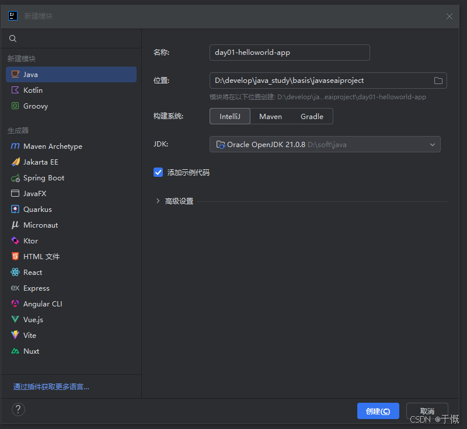Viewport: 467px width, 429px height.
Task: Expand the advanced settings section
Action: (x=158, y=201)
